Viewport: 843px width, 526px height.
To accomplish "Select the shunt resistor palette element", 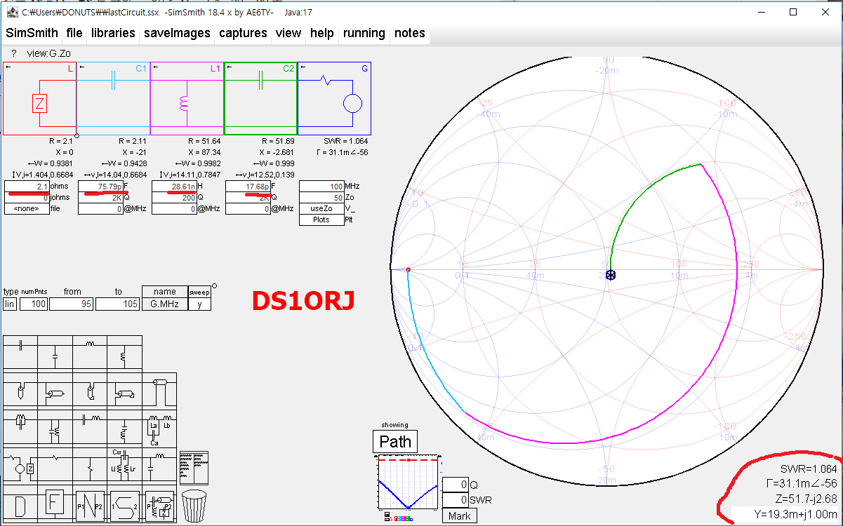I will (x=89, y=464).
